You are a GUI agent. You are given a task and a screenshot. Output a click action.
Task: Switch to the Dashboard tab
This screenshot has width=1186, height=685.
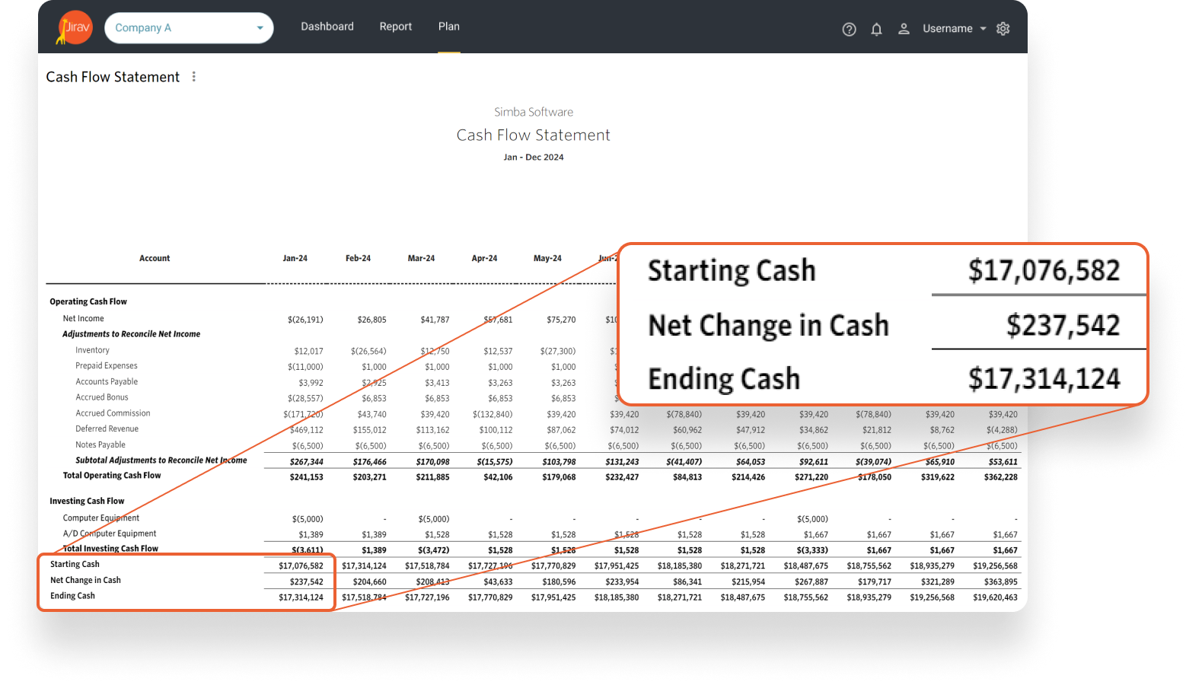click(327, 27)
